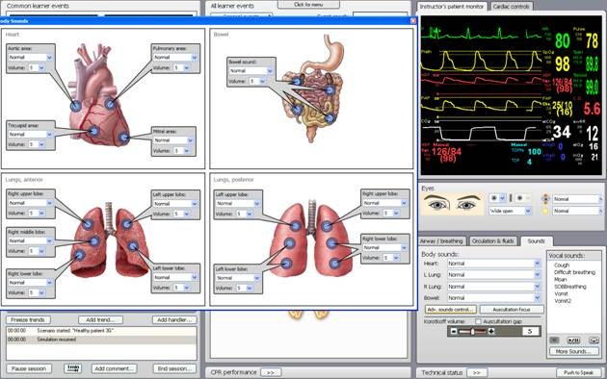This screenshot has height=379, width=607.
Task: Open the Bowel sound dropdown in Bowel panel
Action: 270,71
